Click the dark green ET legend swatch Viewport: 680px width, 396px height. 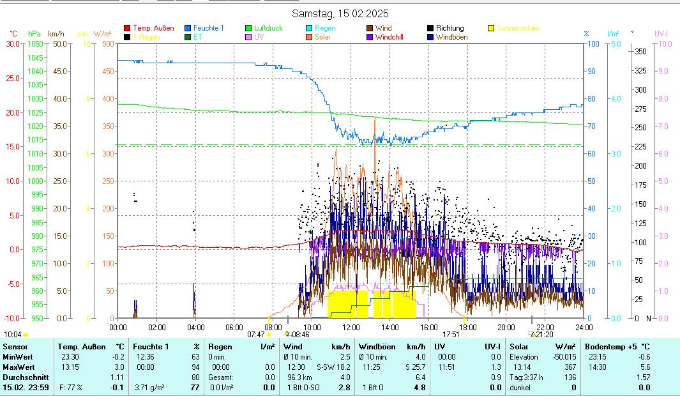tap(188, 37)
